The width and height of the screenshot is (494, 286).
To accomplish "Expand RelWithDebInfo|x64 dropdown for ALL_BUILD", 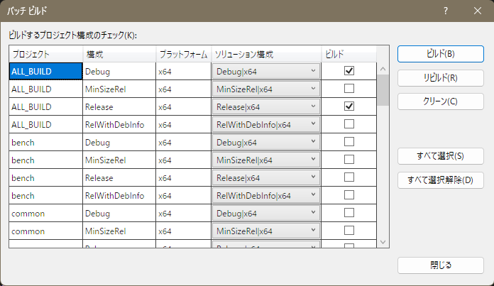I will 266,124.
